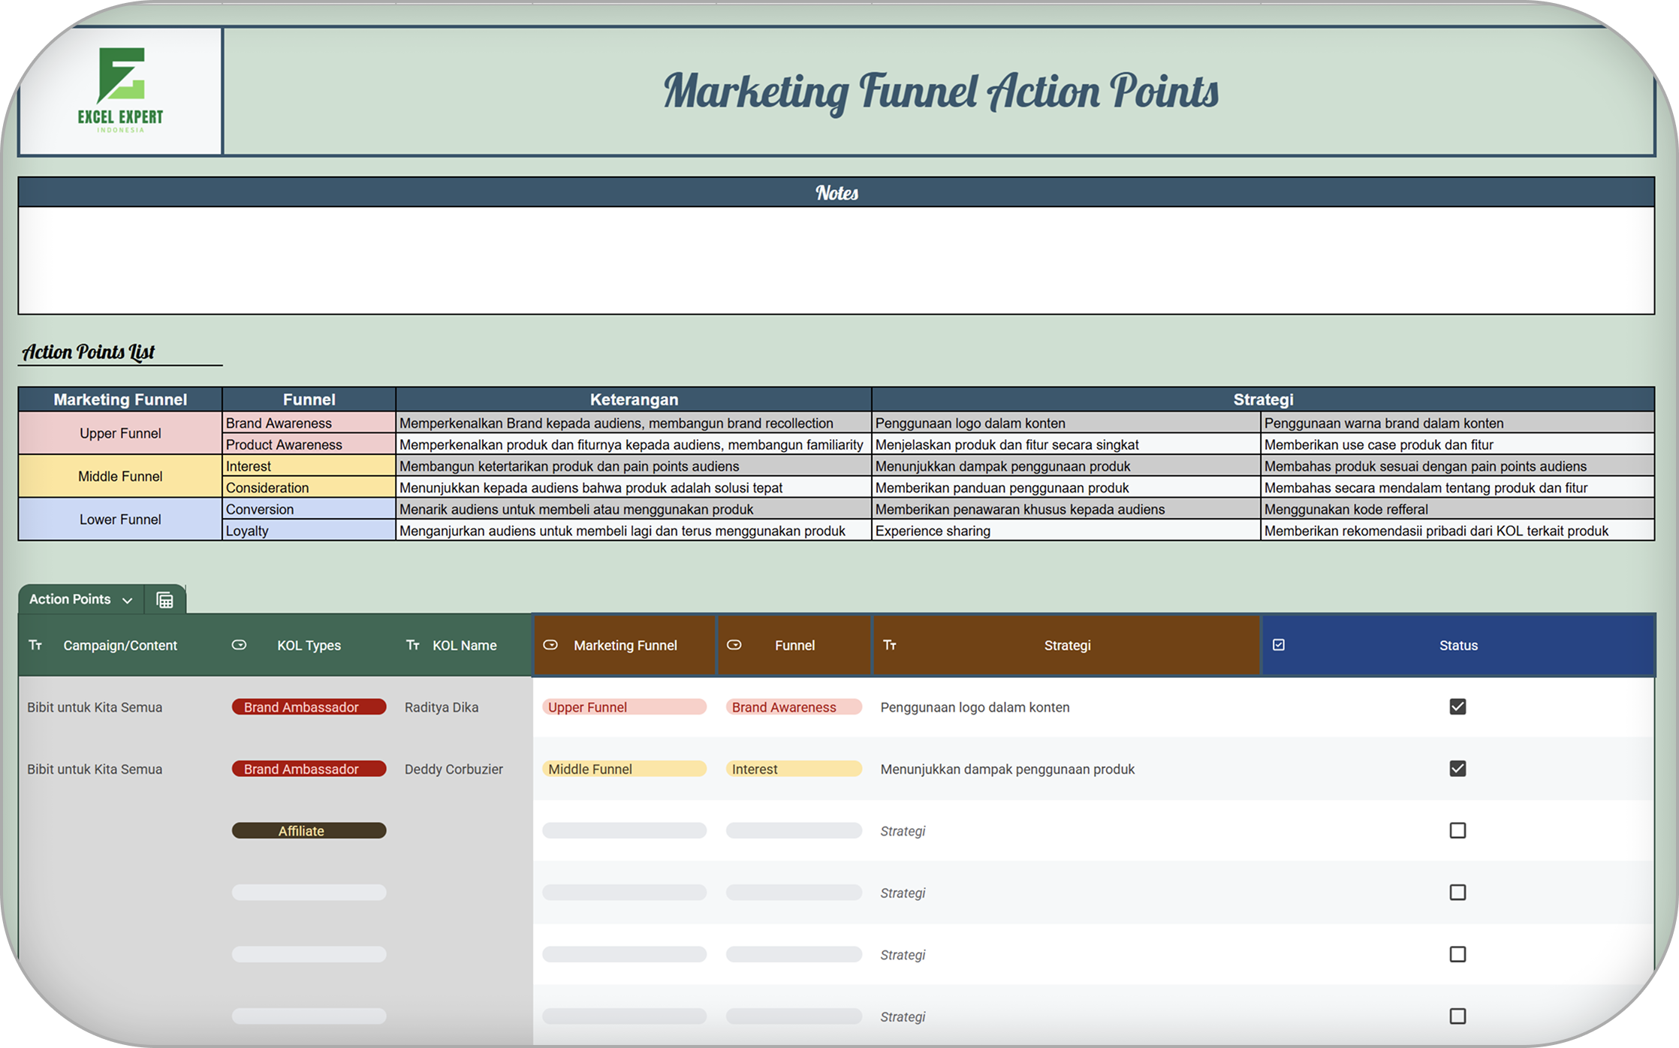This screenshot has width=1679, height=1048.
Task: Click the pink Upper Funnel cell in the list
Action: click(x=120, y=433)
